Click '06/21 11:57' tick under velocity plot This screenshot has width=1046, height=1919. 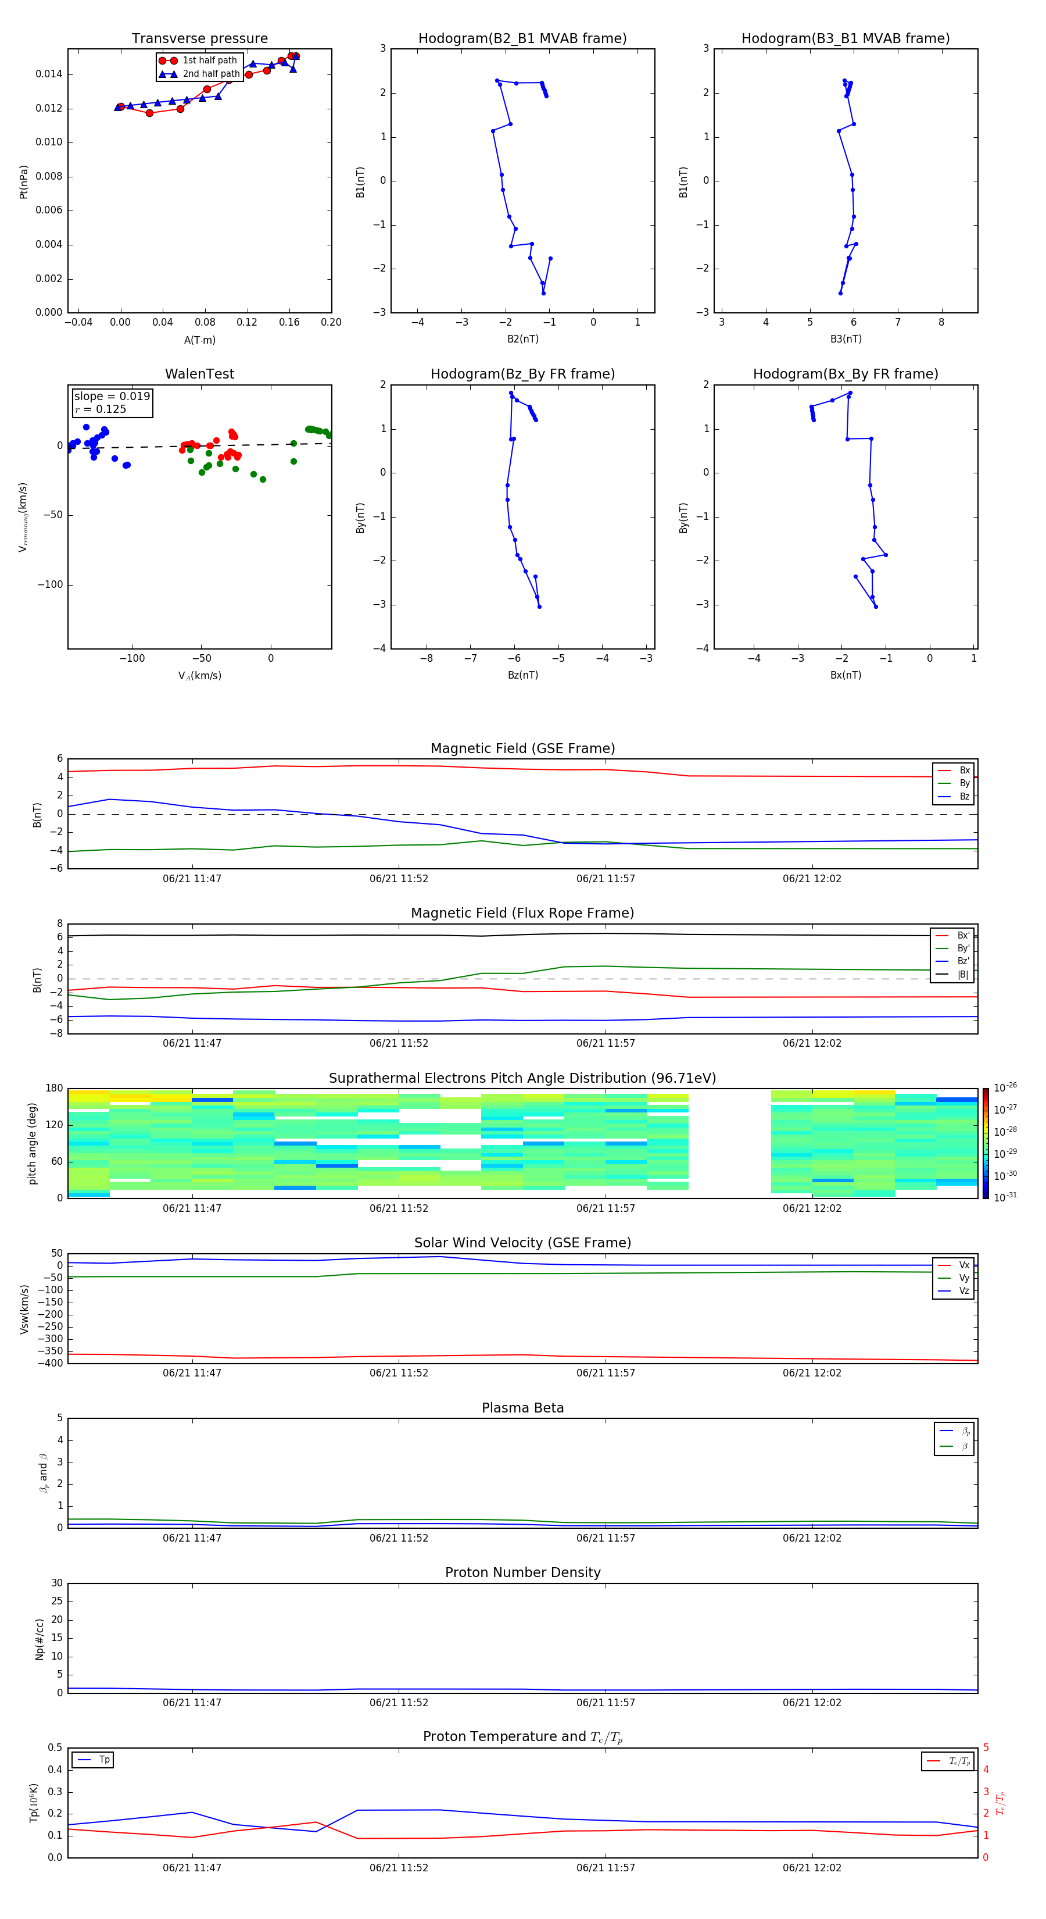point(606,1373)
